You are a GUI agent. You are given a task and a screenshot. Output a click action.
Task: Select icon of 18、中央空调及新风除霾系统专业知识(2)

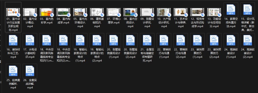tap(63, 40)
